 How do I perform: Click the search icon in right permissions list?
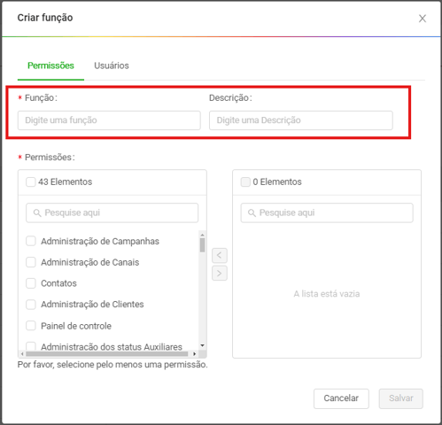click(x=252, y=212)
